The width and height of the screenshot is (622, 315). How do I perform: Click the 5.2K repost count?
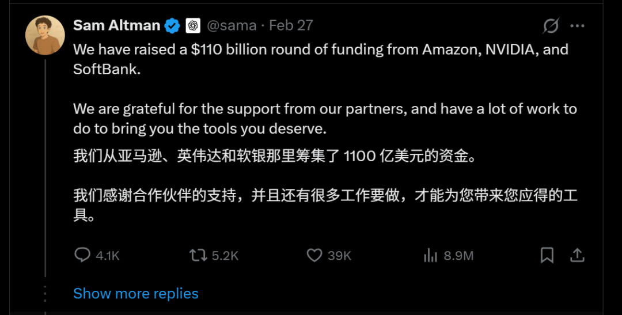(x=225, y=256)
